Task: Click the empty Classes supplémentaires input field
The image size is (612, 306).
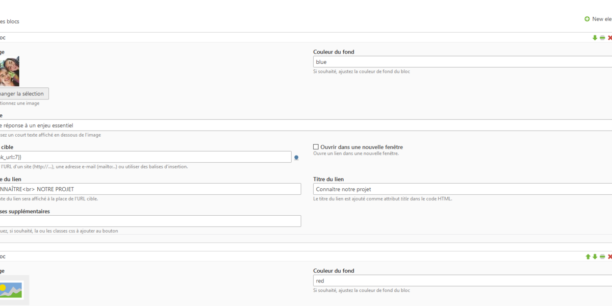Action: point(150,221)
